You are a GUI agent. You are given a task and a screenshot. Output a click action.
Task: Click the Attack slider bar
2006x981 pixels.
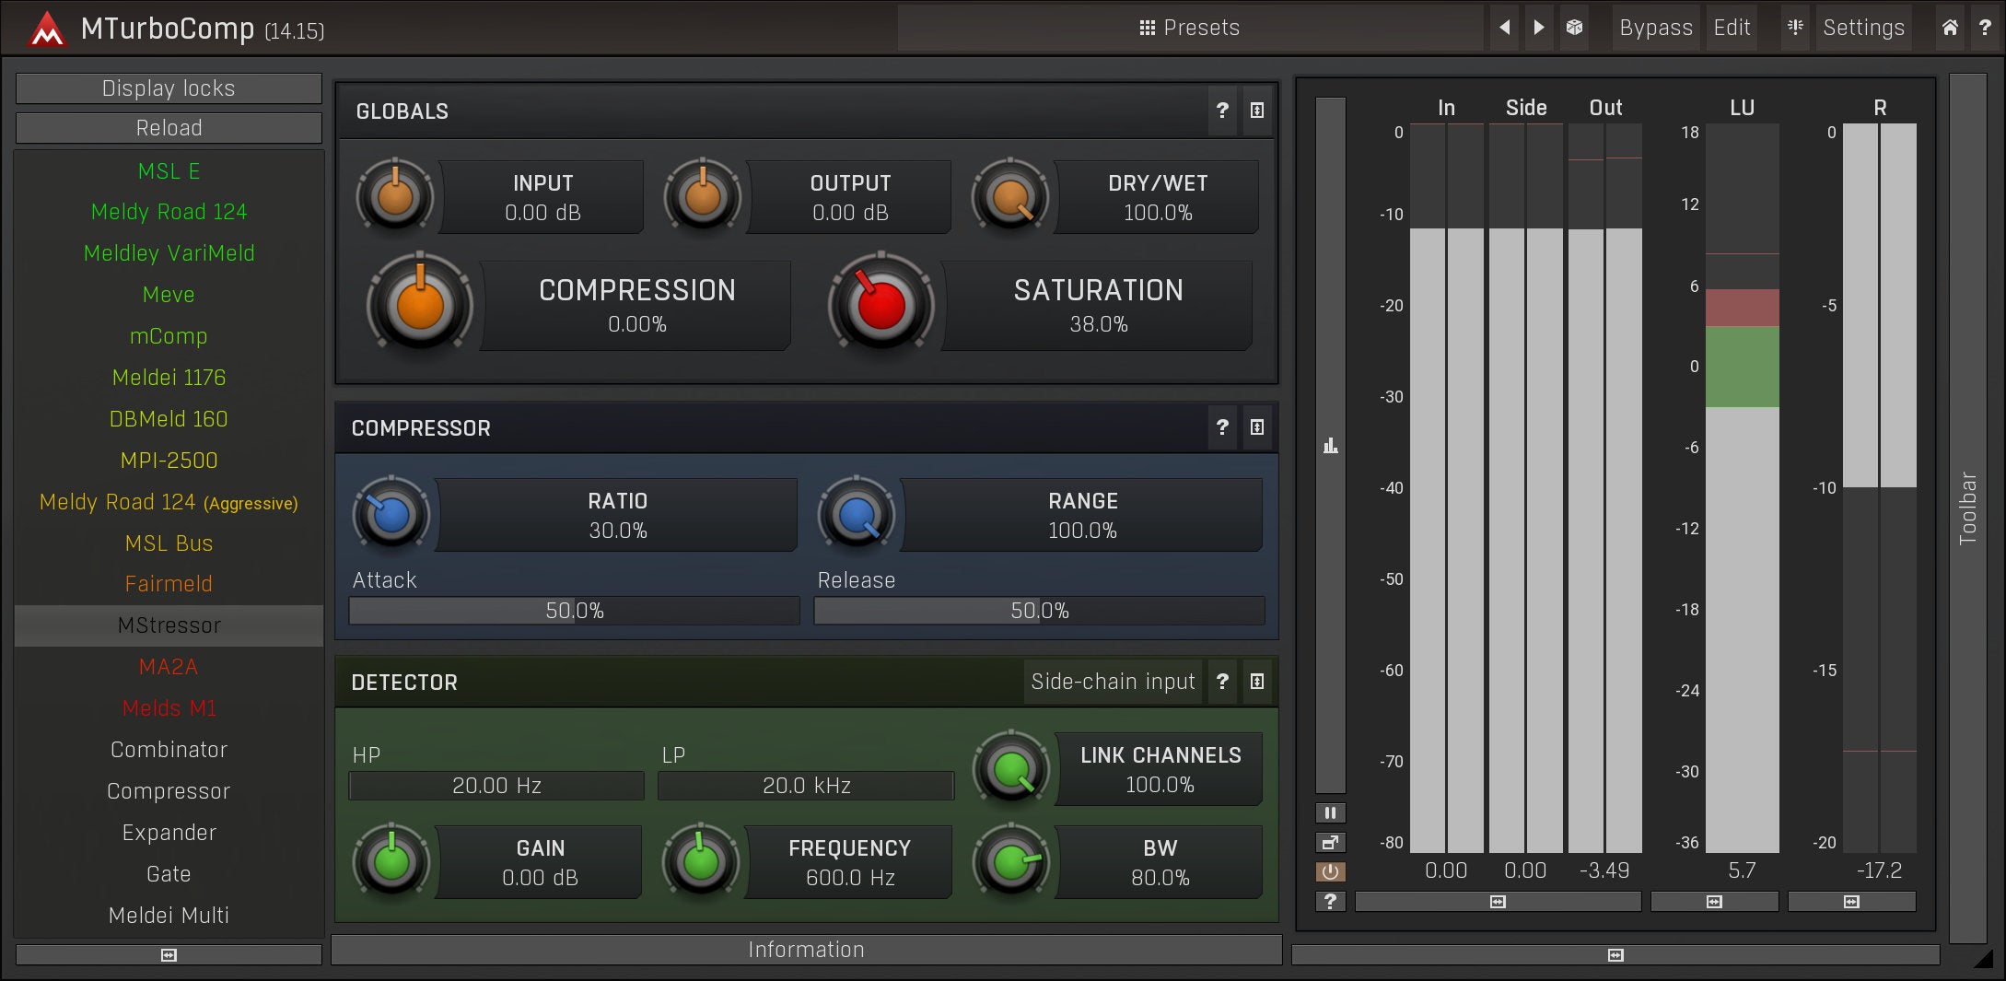point(574,611)
